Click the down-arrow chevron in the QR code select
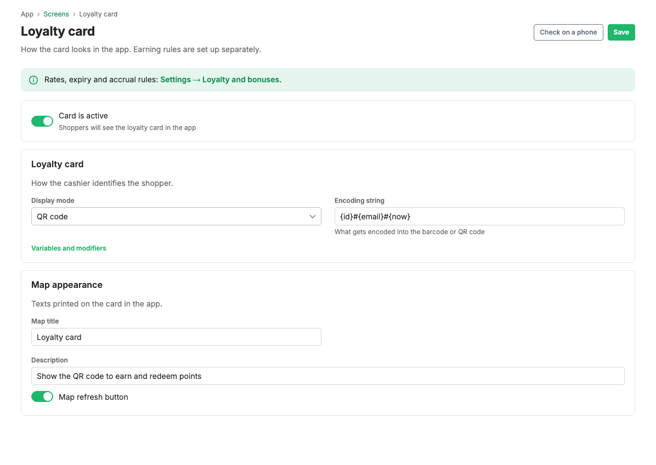Image resolution: width=656 pixels, height=465 pixels. coord(313,217)
